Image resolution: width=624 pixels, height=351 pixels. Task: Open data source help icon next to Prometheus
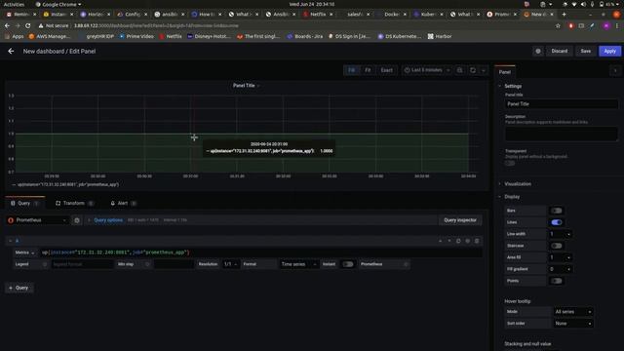pos(77,220)
